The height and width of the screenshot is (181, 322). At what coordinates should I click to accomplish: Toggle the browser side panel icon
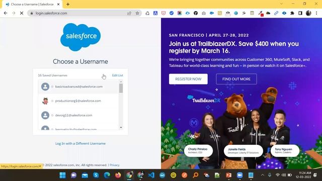[x=300, y=13]
